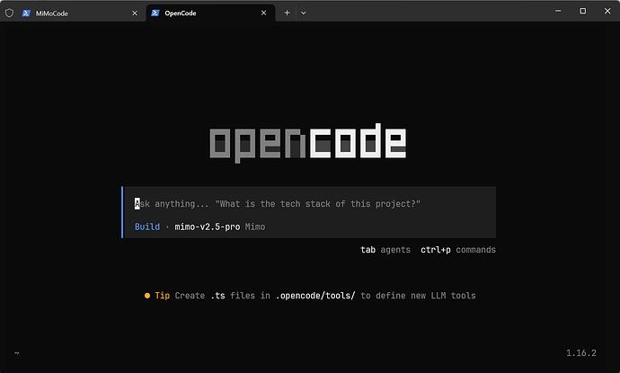Viewport: 620px width, 373px height.
Task: Maximize the terminal window
Action: point(583,11)
